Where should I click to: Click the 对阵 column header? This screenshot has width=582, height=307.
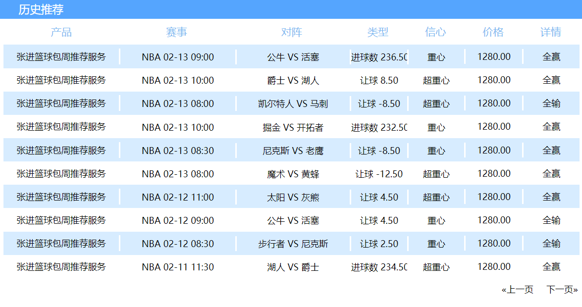click(x=292, y=33)
